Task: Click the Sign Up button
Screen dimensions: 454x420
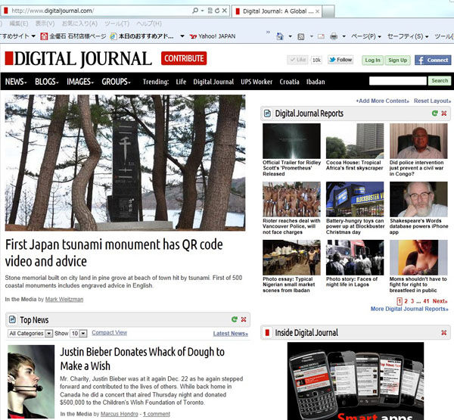Action: coord(397,61)
